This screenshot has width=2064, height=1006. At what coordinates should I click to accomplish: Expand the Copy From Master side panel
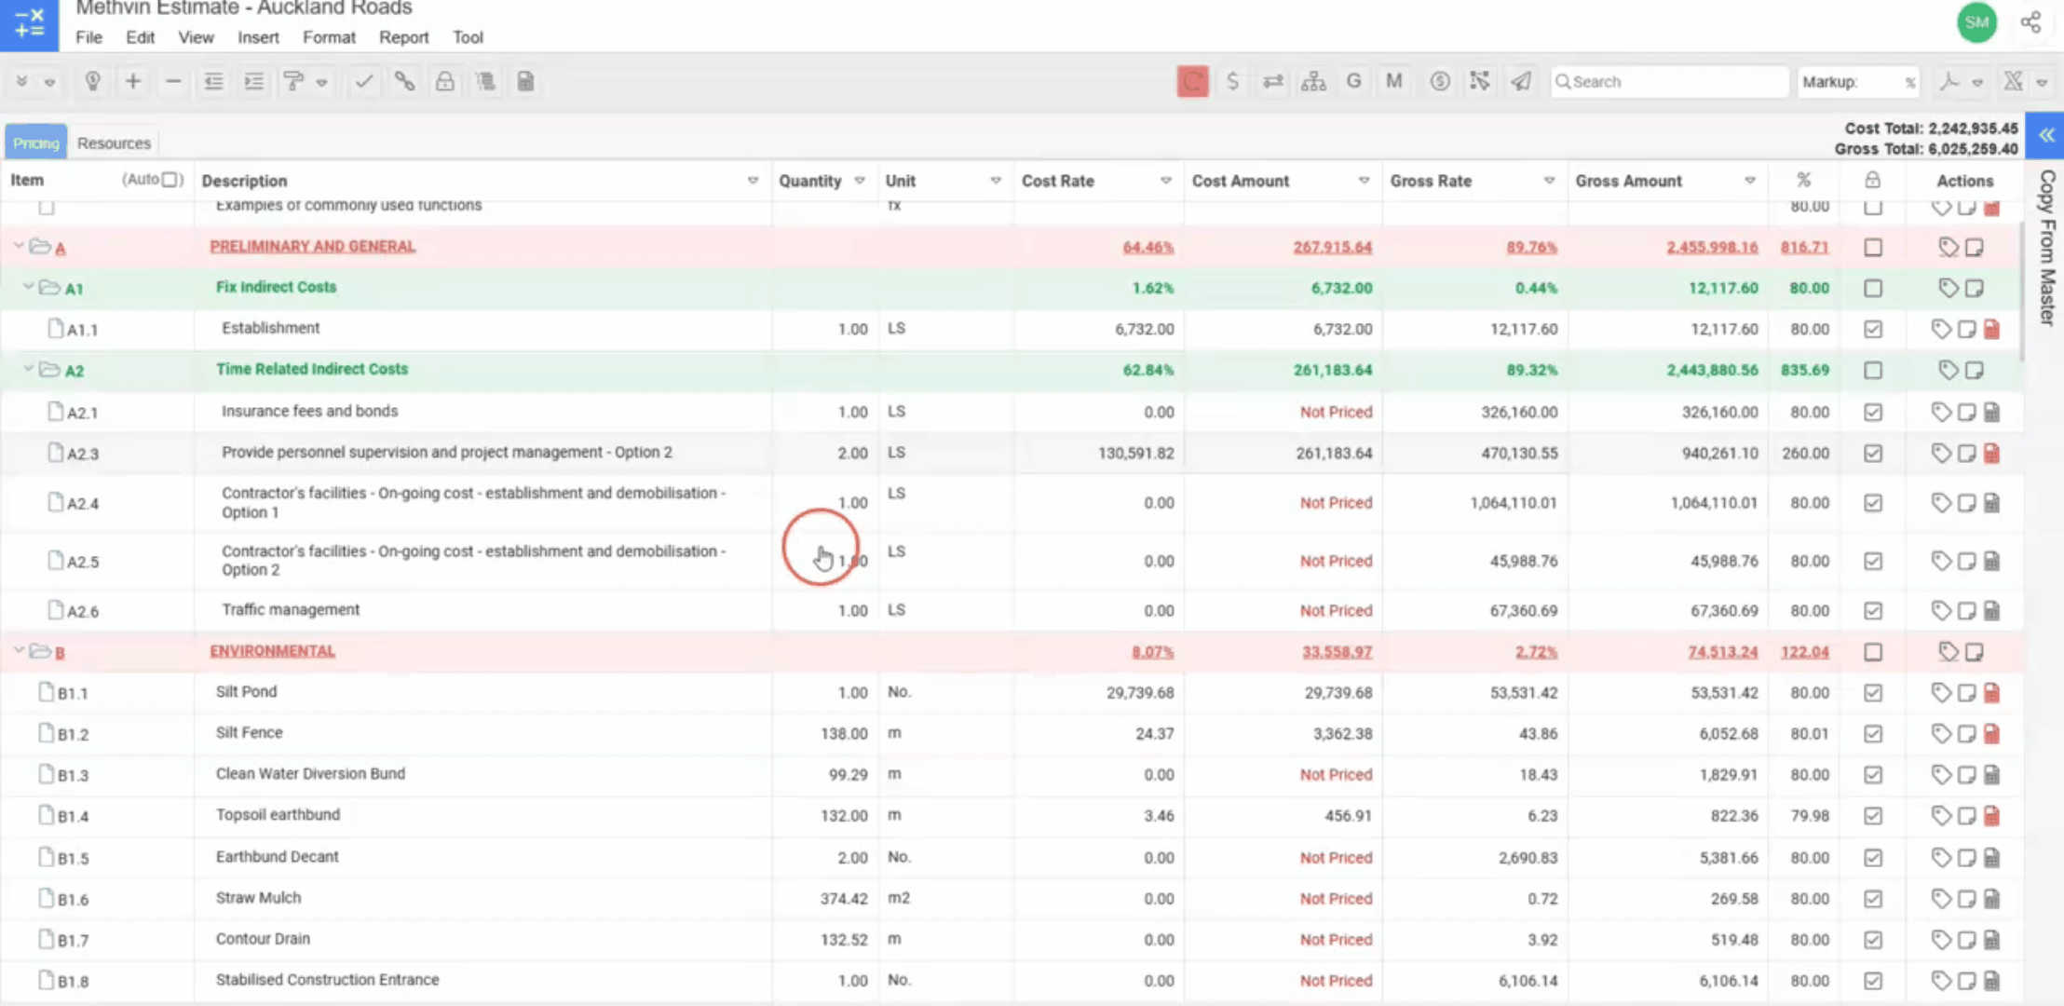pyautogui.click(x=2045, y=136)
